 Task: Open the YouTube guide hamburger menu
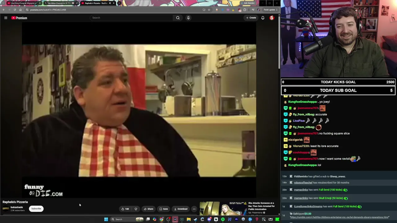(6, 18)
